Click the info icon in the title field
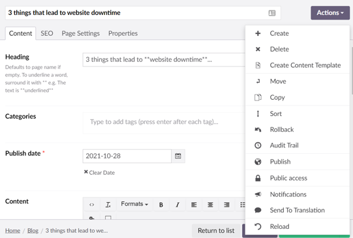353x238 pixels. (272, 13)
